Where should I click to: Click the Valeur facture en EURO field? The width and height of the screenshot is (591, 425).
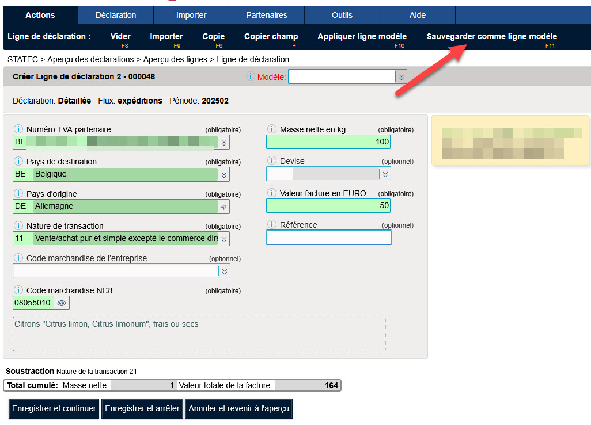click(x=328, y=205)
